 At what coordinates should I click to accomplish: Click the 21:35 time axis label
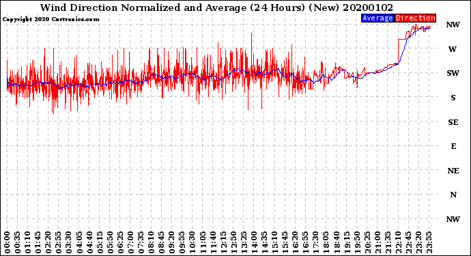388,242
